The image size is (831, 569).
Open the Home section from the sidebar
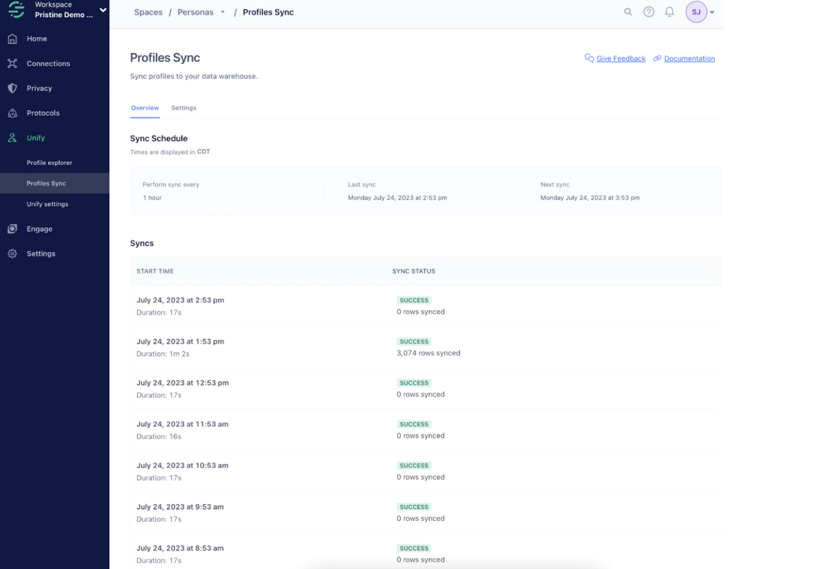pos(36,39)
